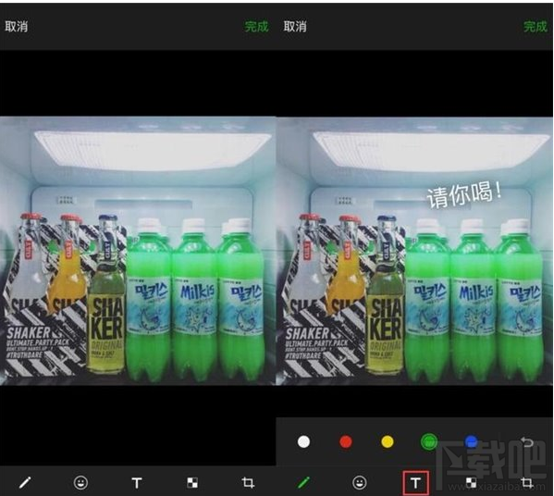Tap 完成 in the right editor
This screenshot has width=554, height=496.
click(536, 27)
